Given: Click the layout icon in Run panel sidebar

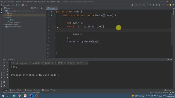Looking at the screenshot, I should point(4,82).
